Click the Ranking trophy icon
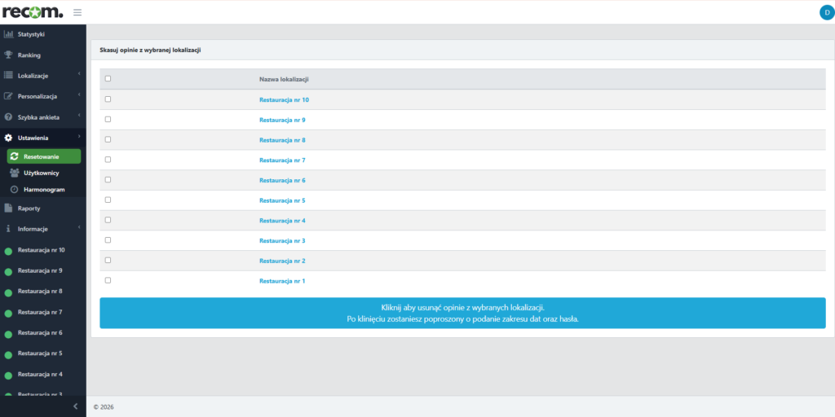 tap(9, 55)
